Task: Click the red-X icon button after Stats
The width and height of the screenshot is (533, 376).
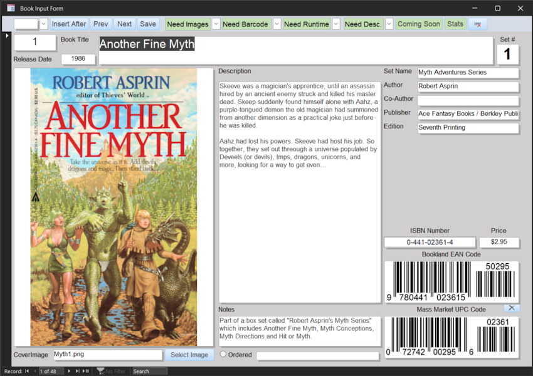Action: pos(478,24)
